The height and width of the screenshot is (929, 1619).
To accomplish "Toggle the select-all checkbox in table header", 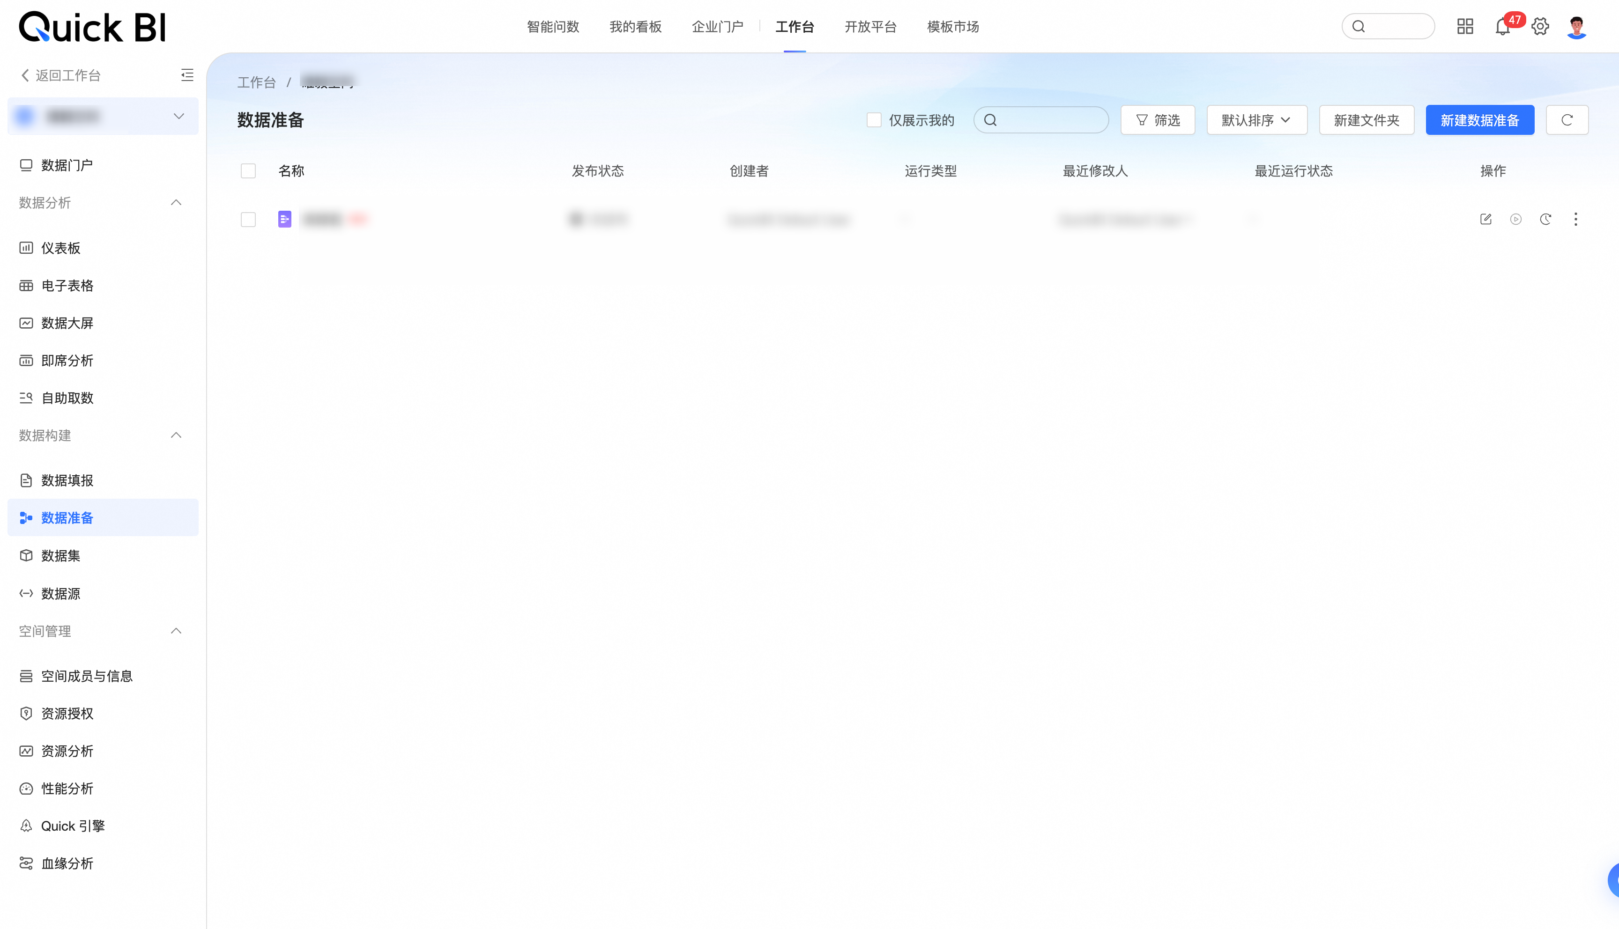I will coord(248,171).
